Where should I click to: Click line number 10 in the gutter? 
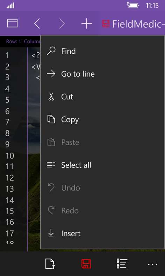pos(10,156)
